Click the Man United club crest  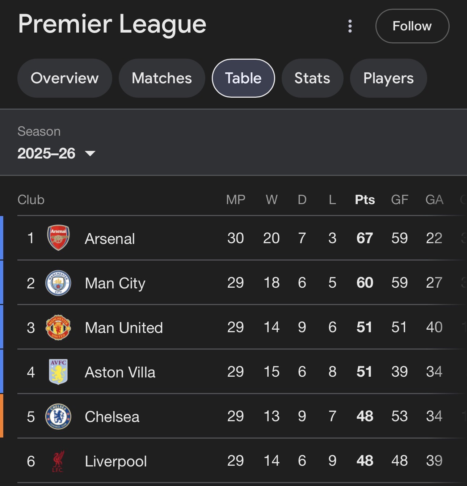[x=58, y=327]
